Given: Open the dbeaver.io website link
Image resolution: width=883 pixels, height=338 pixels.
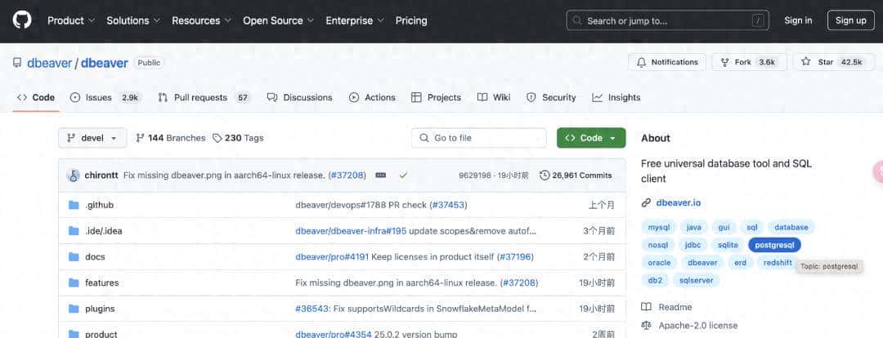Looking at the screenshot, I should [x=678, y=202].
